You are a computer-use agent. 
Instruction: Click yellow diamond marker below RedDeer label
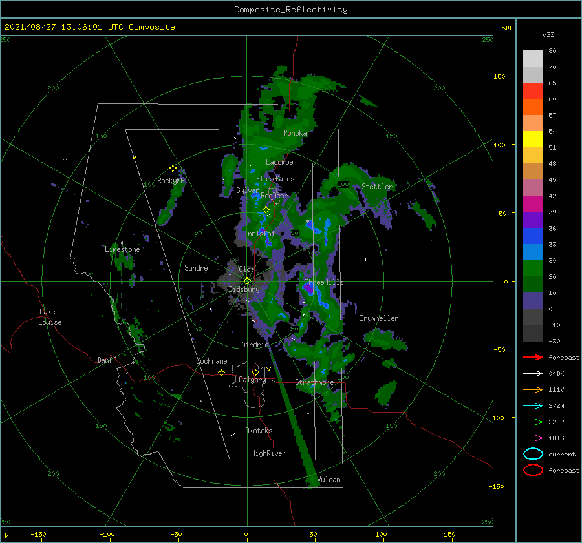pos(266,210)
